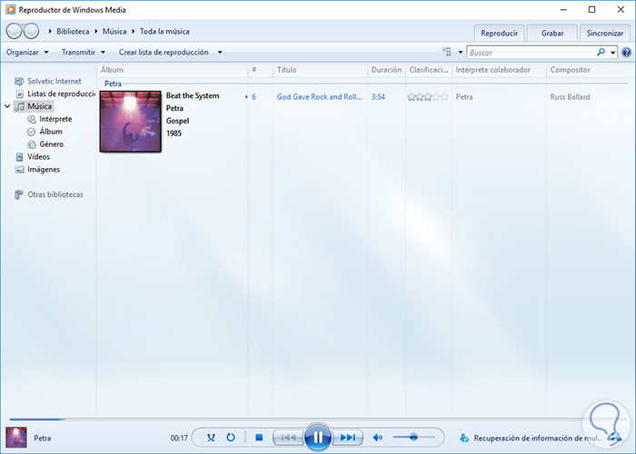Image resolution: width=636 pixels, height=454 pixels.
Task: Mute the volume speaker icon
Action: coord(378,438)
